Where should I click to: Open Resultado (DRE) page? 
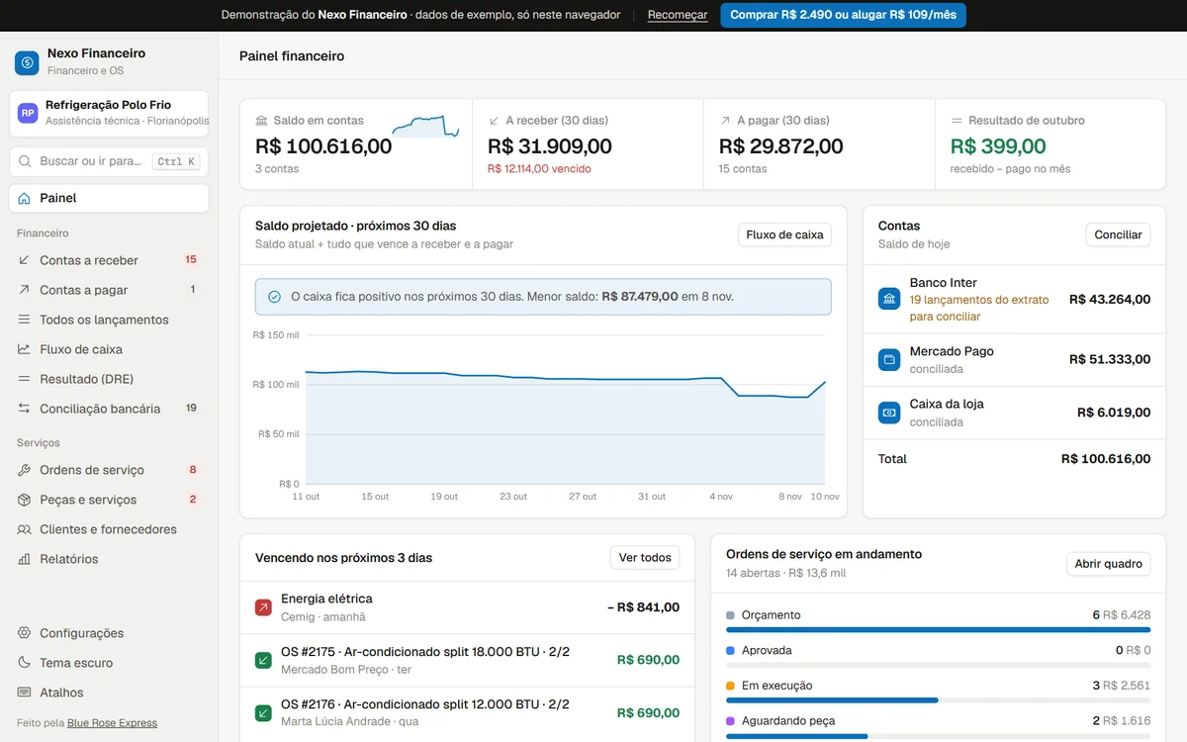pos(109,379)
